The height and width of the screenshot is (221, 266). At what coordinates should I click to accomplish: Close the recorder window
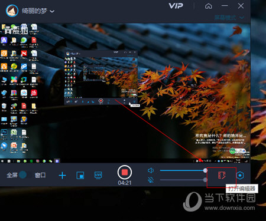(241, 6)
